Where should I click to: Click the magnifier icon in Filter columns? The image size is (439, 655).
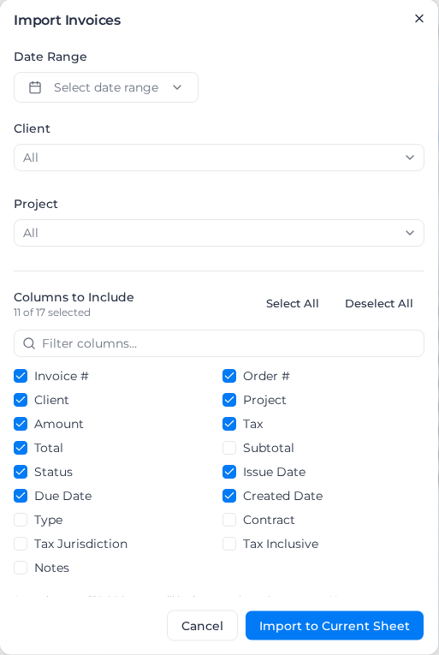pyautogui.click(x=29, y=343)
